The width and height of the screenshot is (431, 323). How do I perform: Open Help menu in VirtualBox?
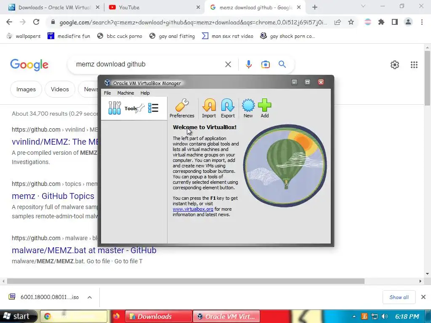click(145, 93)
